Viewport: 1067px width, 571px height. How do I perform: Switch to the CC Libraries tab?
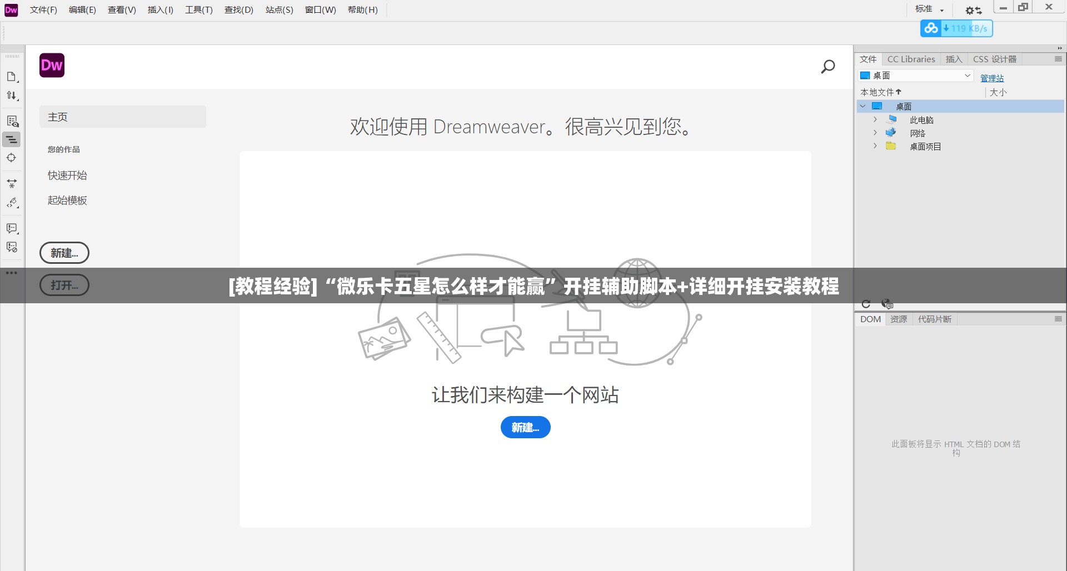[x=911, y=59]
